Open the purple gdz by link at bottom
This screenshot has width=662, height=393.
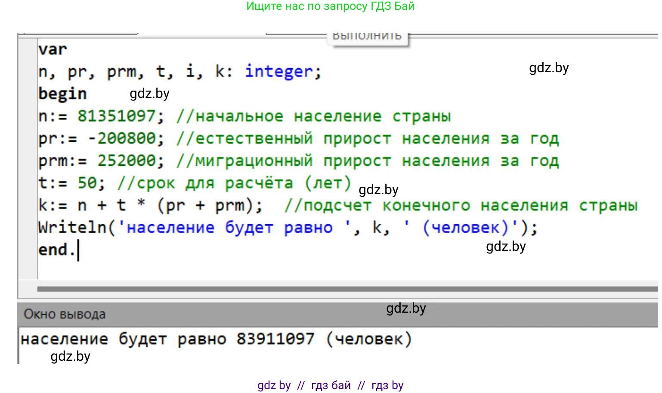coord(274,385)
